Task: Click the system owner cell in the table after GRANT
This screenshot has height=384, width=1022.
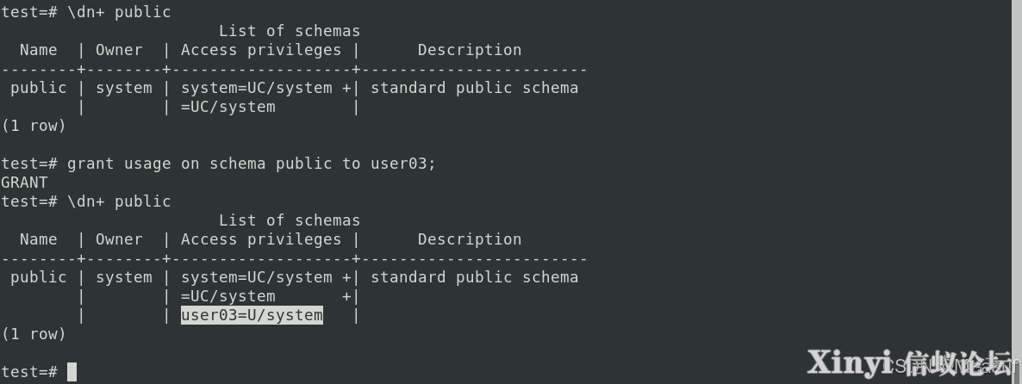Action: tap(124, 278)
